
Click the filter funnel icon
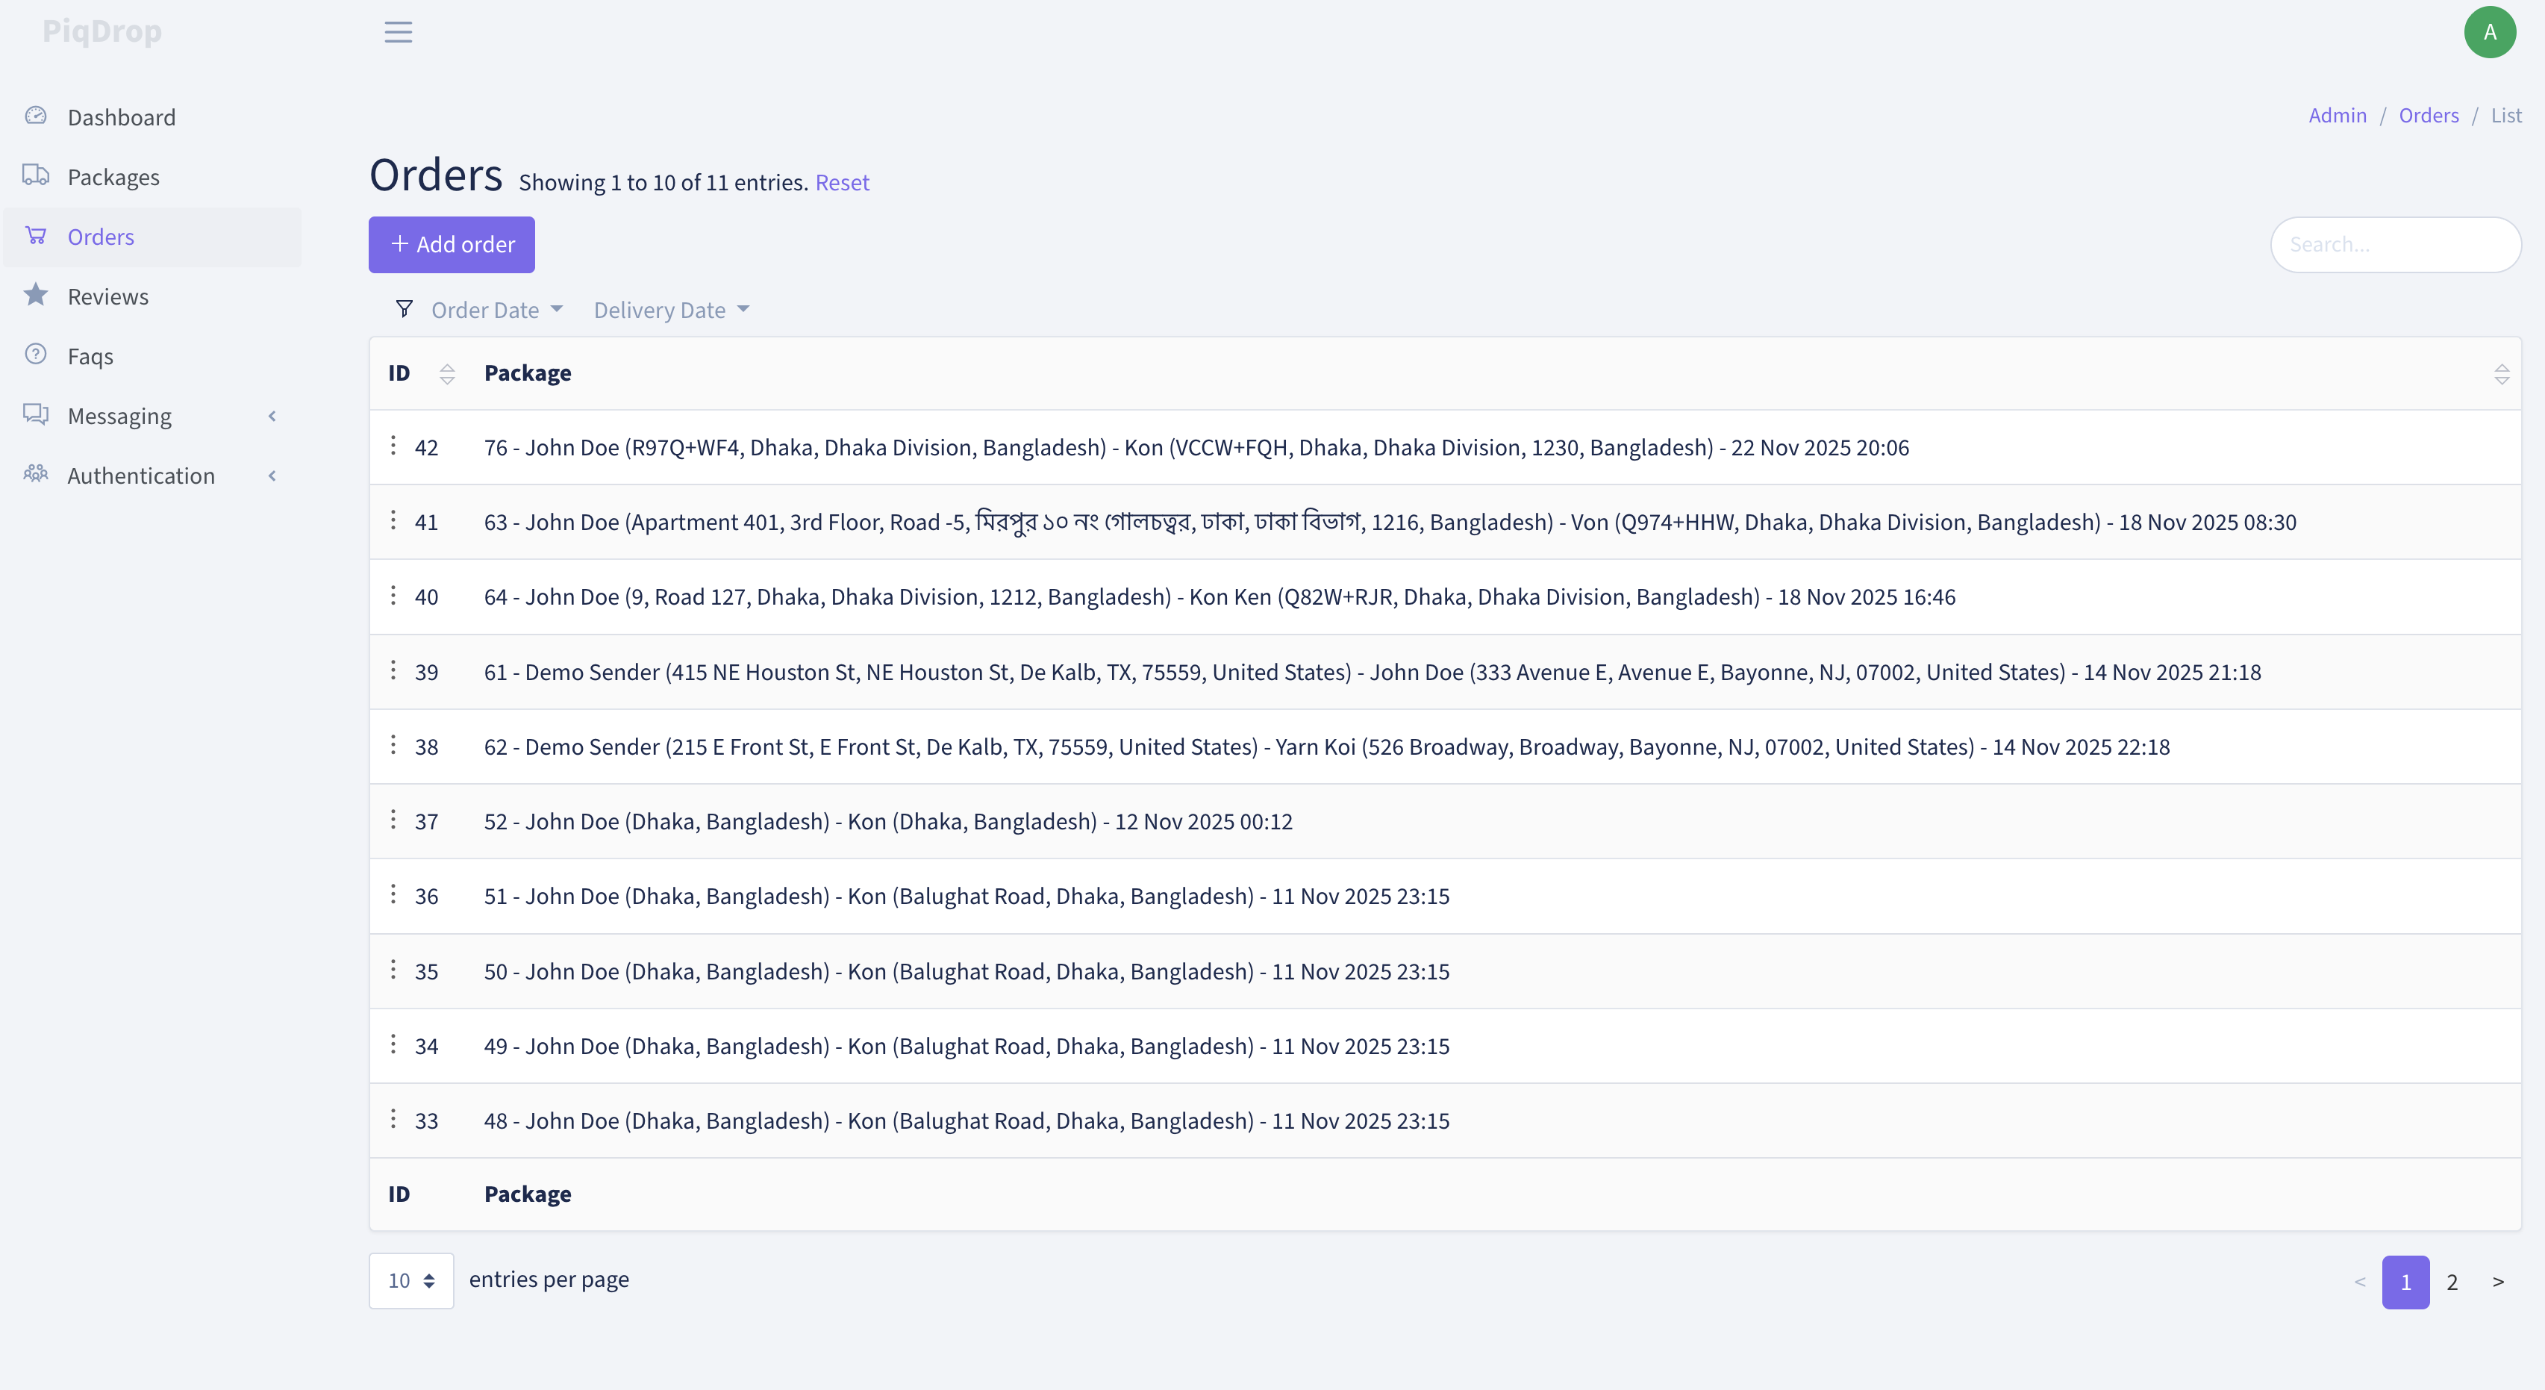coord(404,309)
